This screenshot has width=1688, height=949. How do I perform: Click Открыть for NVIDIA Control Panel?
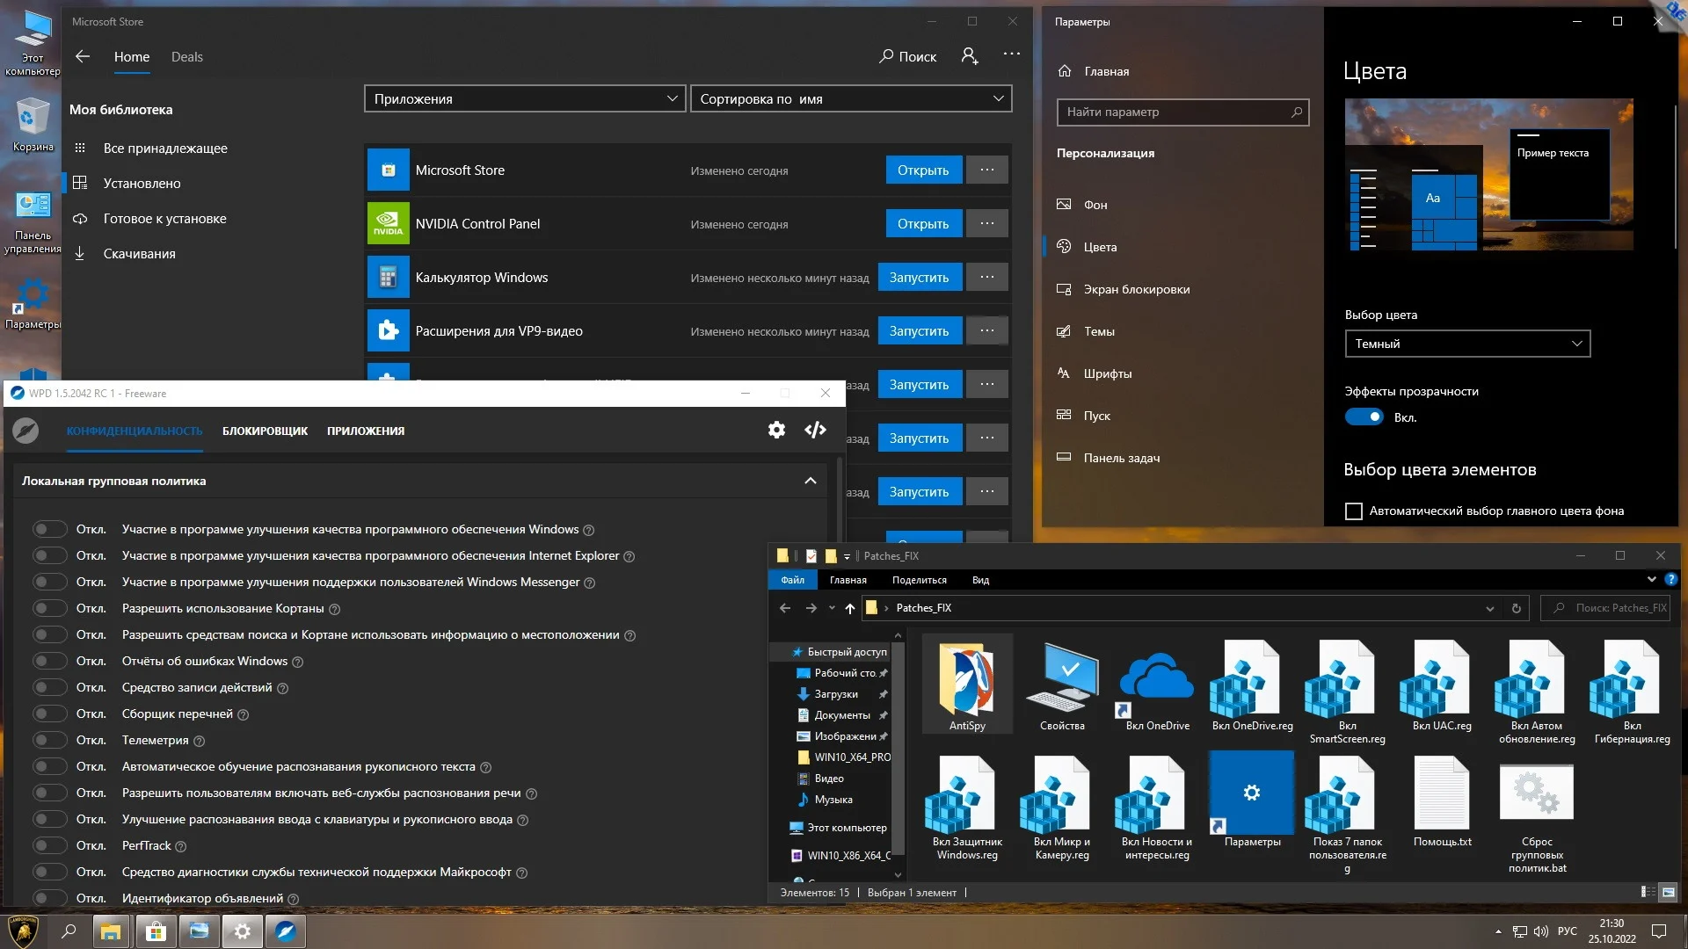click(922, 223)
